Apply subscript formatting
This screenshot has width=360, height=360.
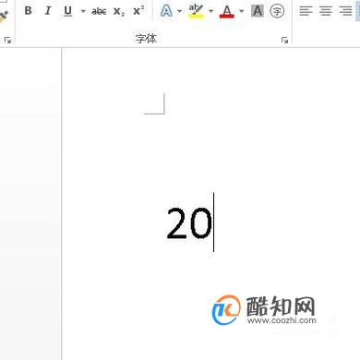[x=119, y=11]
